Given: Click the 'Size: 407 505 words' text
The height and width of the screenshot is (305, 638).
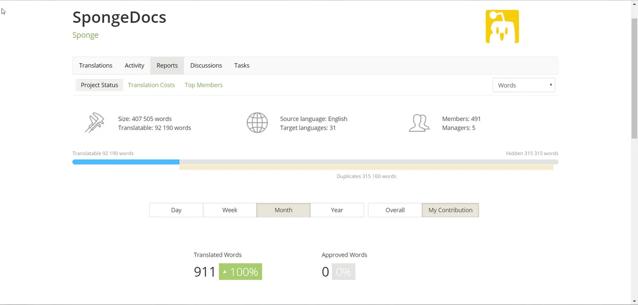Looking at the screenshot, I should [x=145, y=119].
